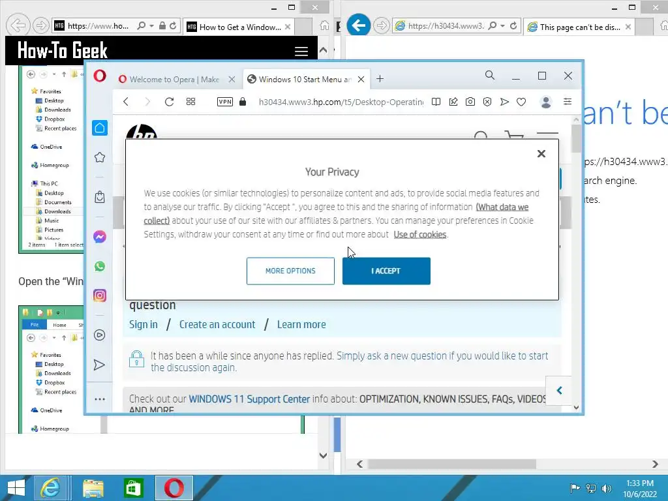Click the Sign in link

point(144,325)
